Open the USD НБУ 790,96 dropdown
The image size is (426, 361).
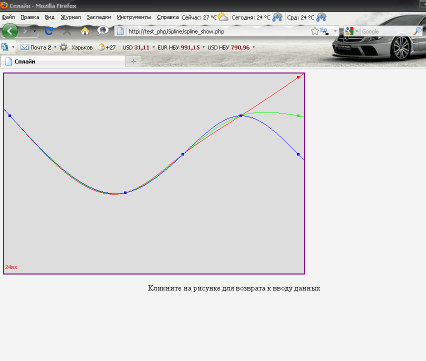tap(253, 47)
